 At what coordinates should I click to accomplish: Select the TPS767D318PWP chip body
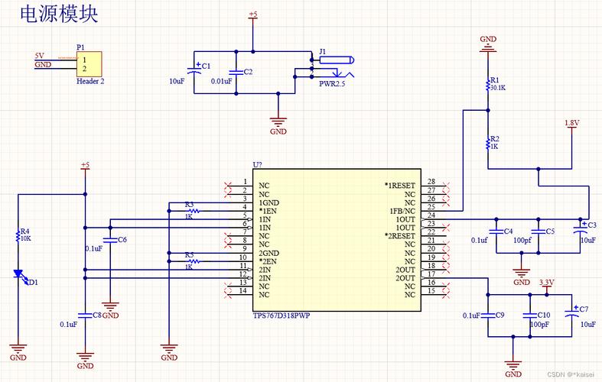(x=337, y=240)
